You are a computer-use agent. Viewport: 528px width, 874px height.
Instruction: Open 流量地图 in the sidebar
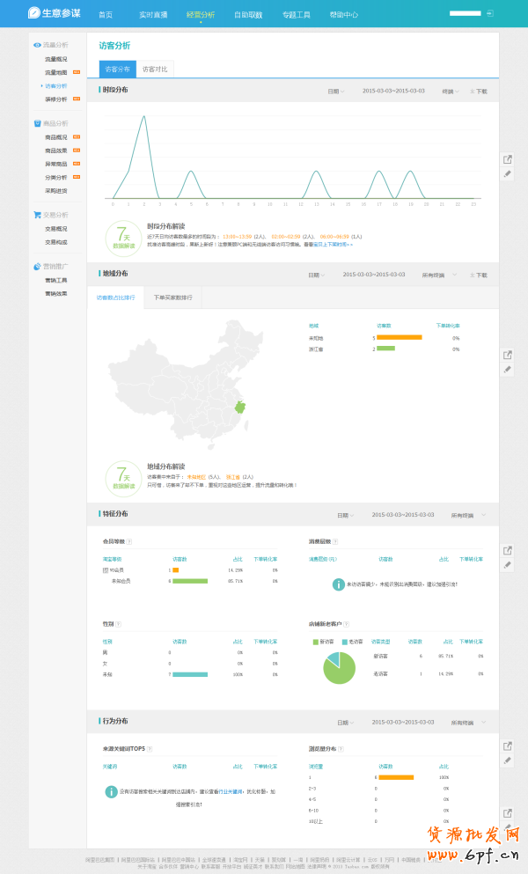[x=56, y=72]
